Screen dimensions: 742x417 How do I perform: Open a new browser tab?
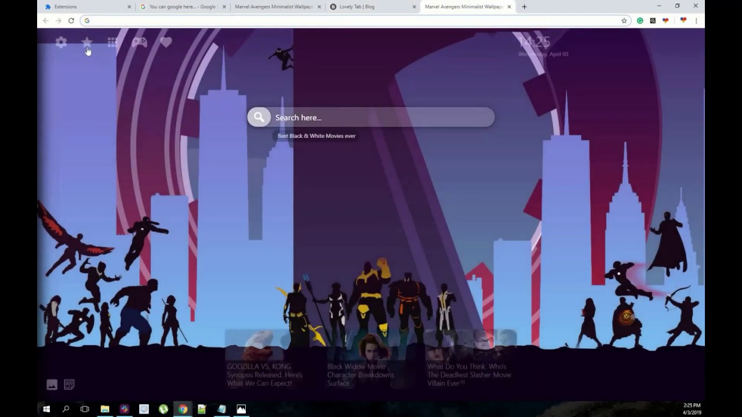[524, 7]
